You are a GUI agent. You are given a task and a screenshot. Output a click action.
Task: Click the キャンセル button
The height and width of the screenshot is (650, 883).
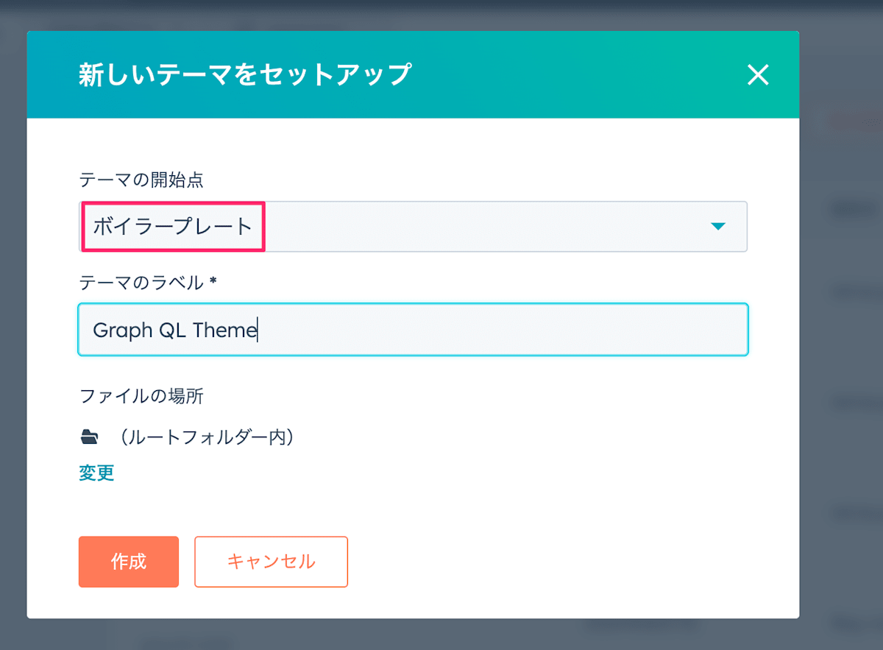271,562
